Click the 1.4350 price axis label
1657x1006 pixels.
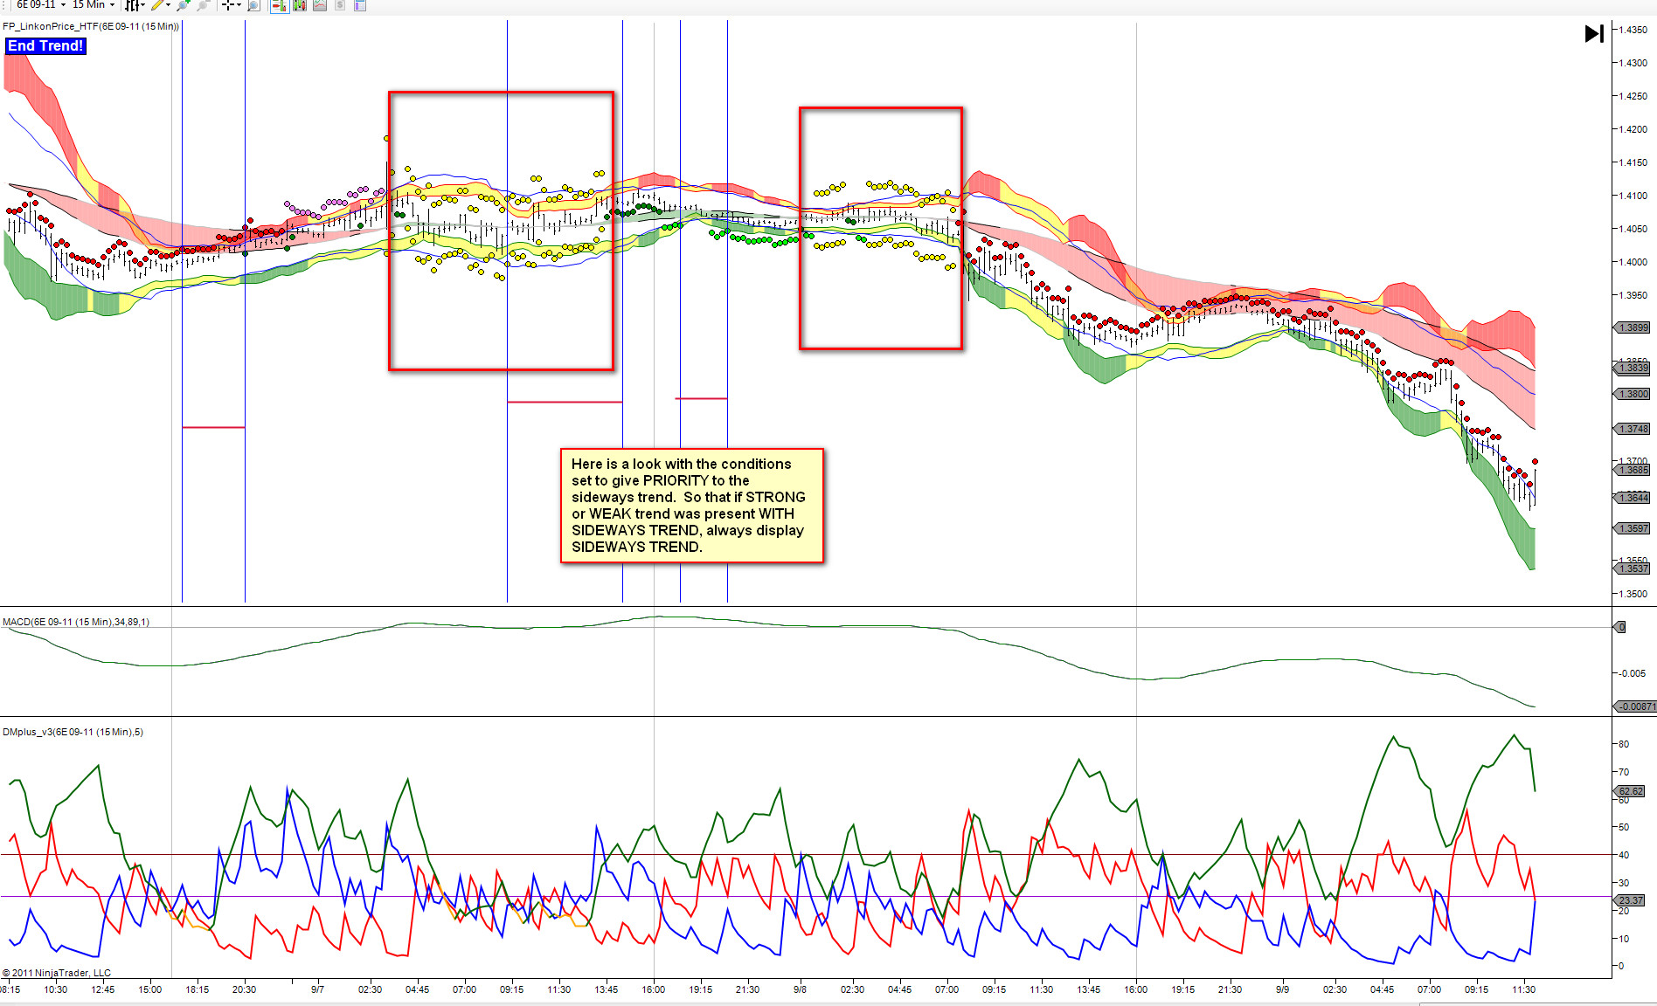point(1633,30)
